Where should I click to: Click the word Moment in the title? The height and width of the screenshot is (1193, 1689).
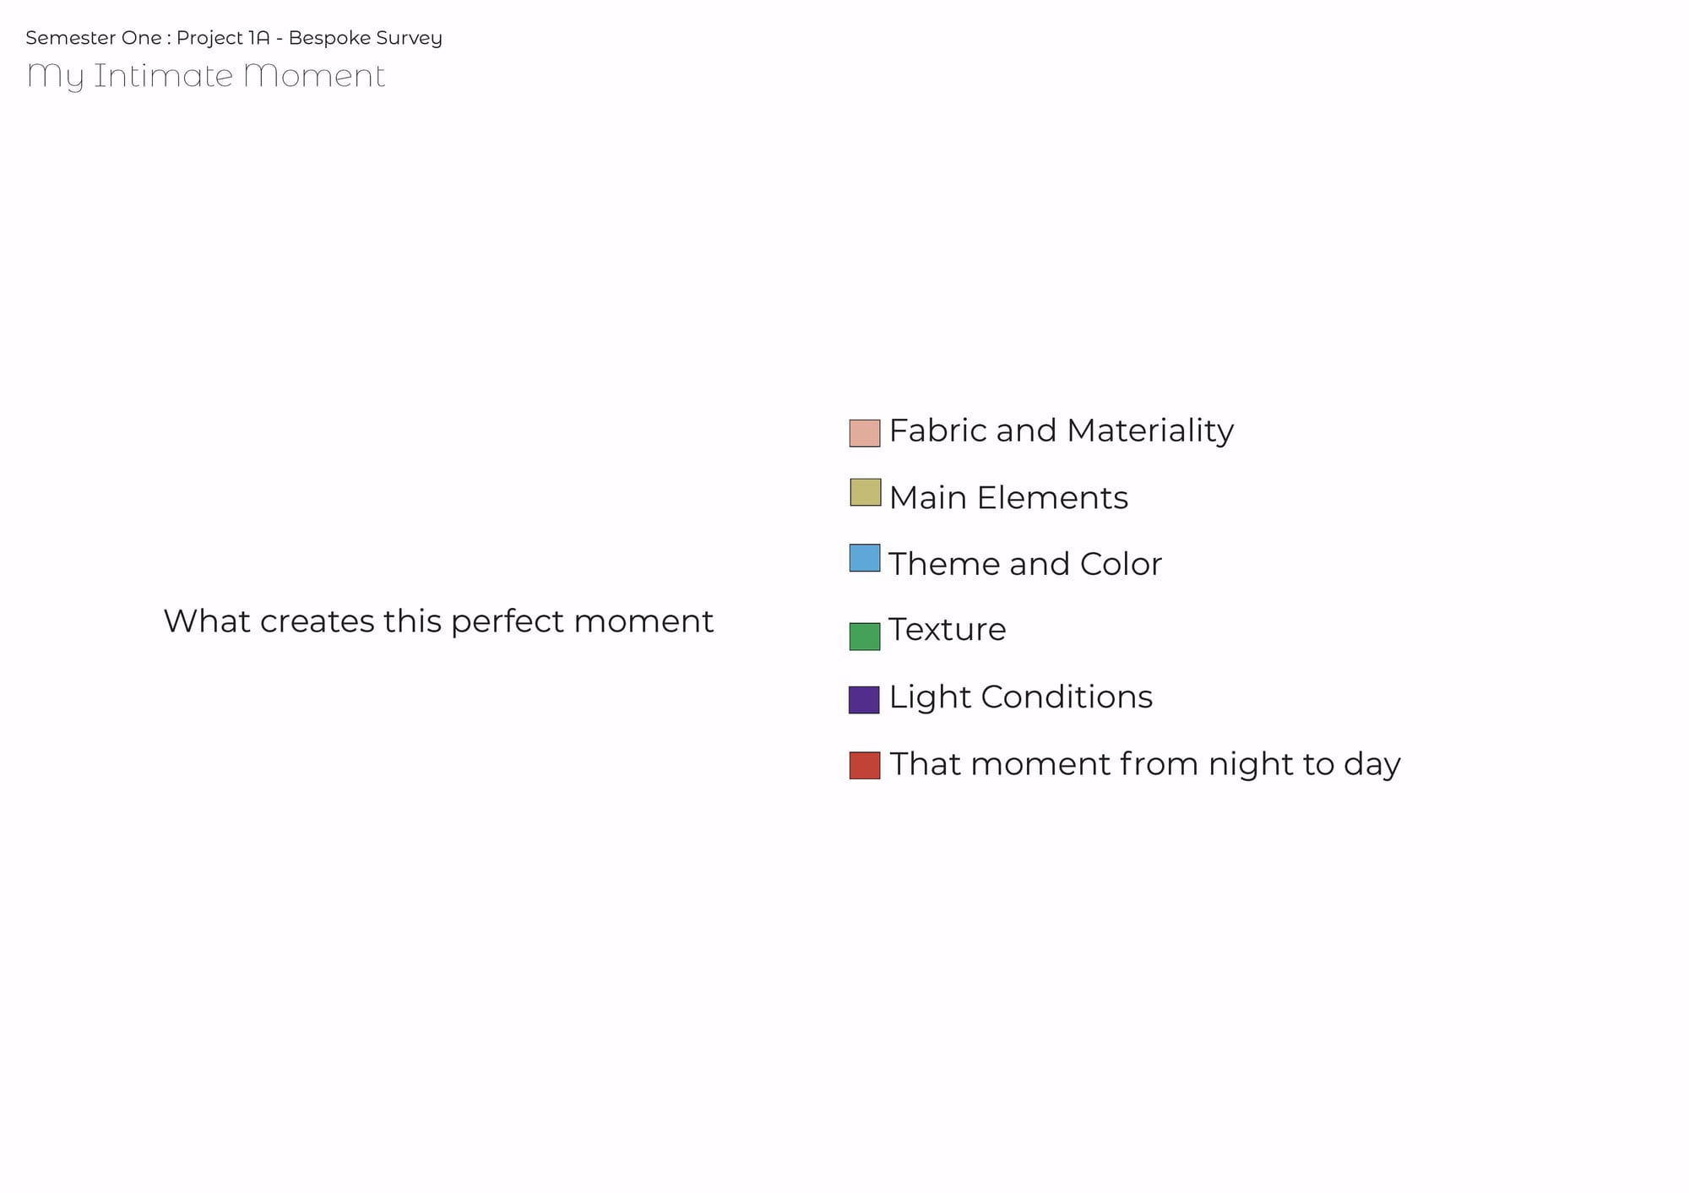pos(314,76)
